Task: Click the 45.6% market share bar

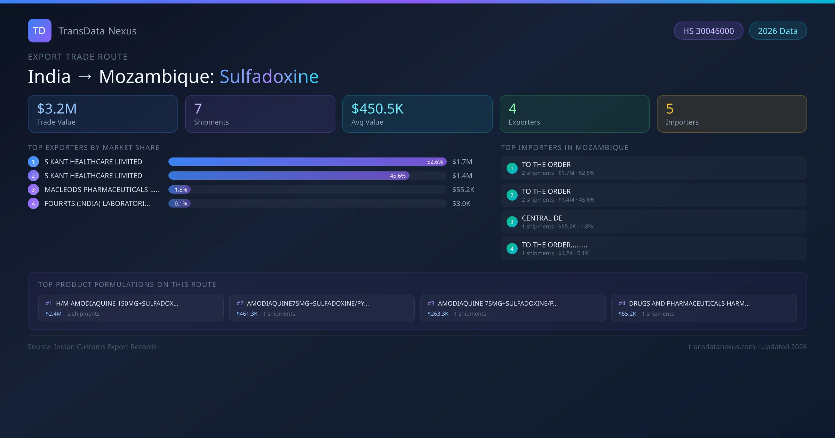Action: (x=289, y=176)
